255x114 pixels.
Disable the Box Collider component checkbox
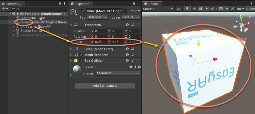81,60
